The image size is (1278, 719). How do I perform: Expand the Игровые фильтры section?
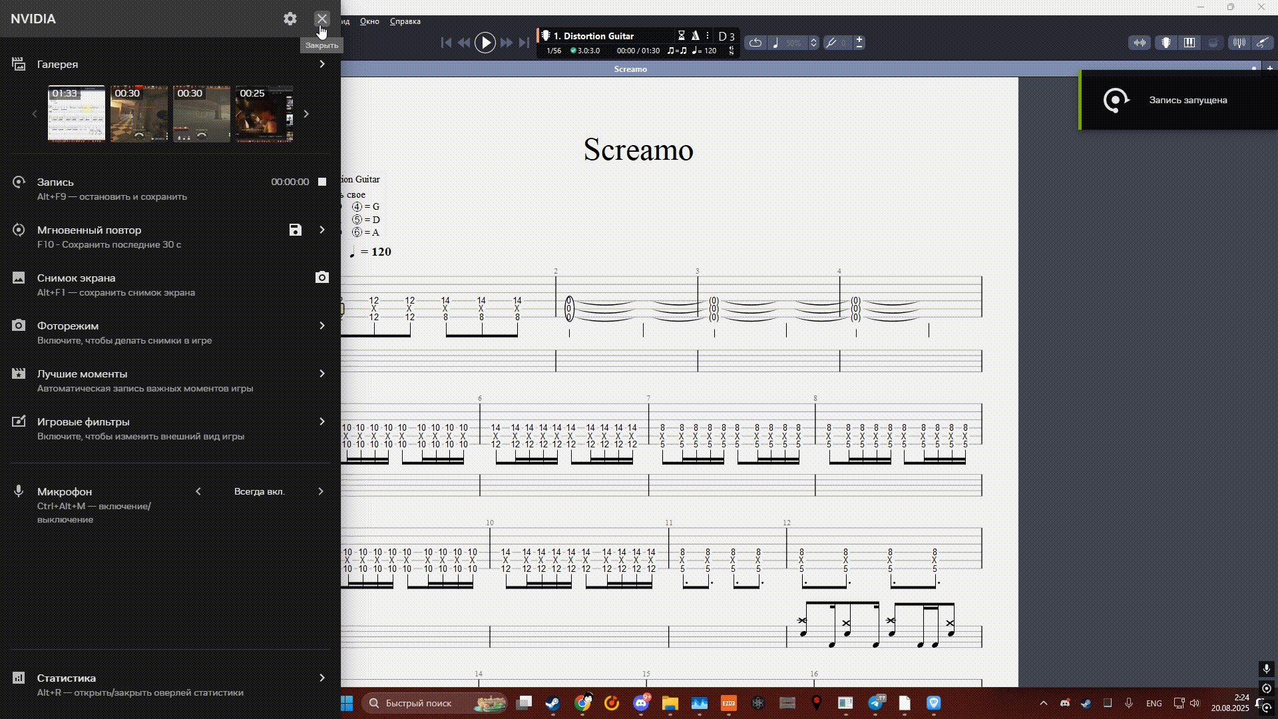pyautogui.click(x=322, y=421)
